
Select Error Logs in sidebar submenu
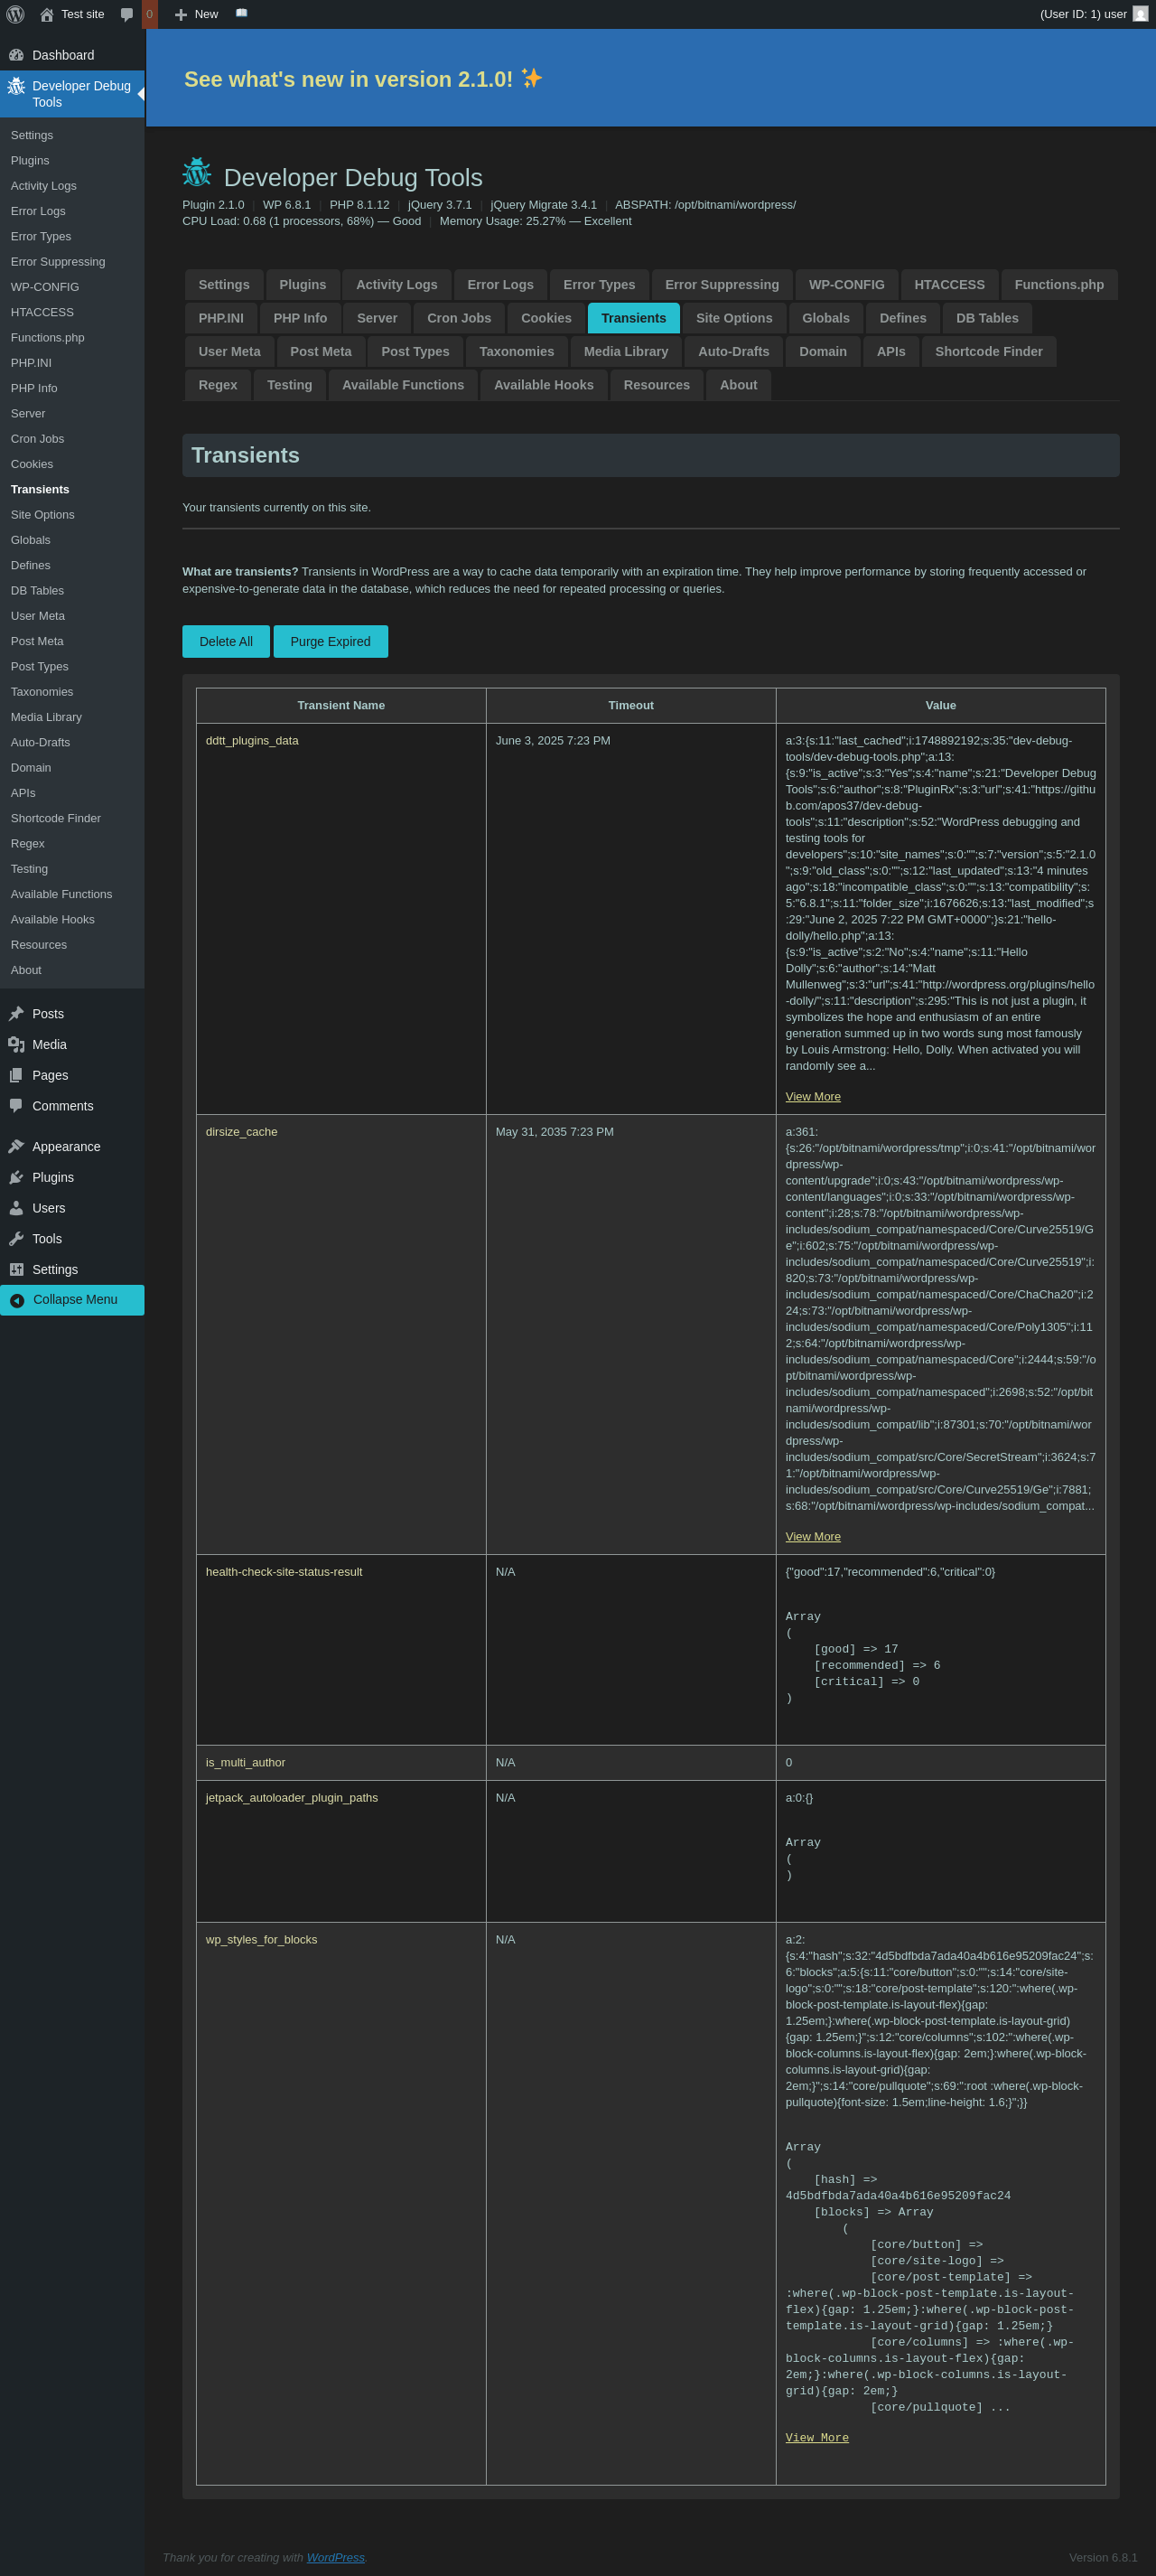click(x=38, y=211)
